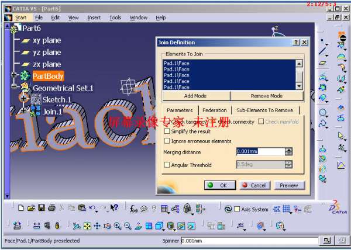The image size is (351, 250).
Task: Toggle the Angular Threshold checkbox
Action: coord(167,165)
